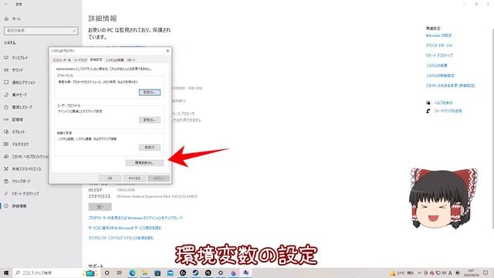This screenshot has height=278, width=494.
Task: Open Display (ディスプレイ) settings in sidebar
Action: tap(16, 58)
